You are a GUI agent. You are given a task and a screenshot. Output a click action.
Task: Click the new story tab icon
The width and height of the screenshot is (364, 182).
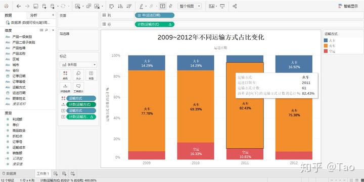pyautogui.click(x=73, y=173)
